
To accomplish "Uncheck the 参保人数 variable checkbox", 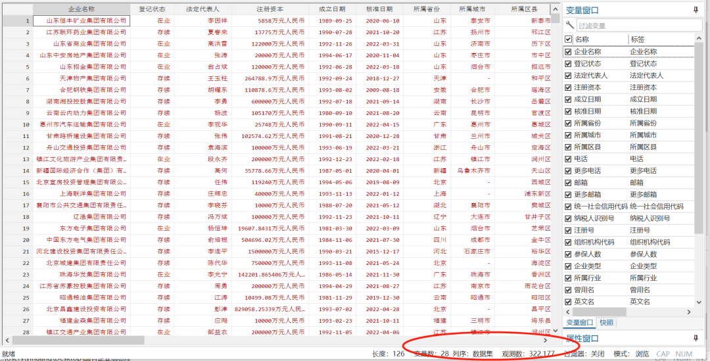I will (568, 254).
